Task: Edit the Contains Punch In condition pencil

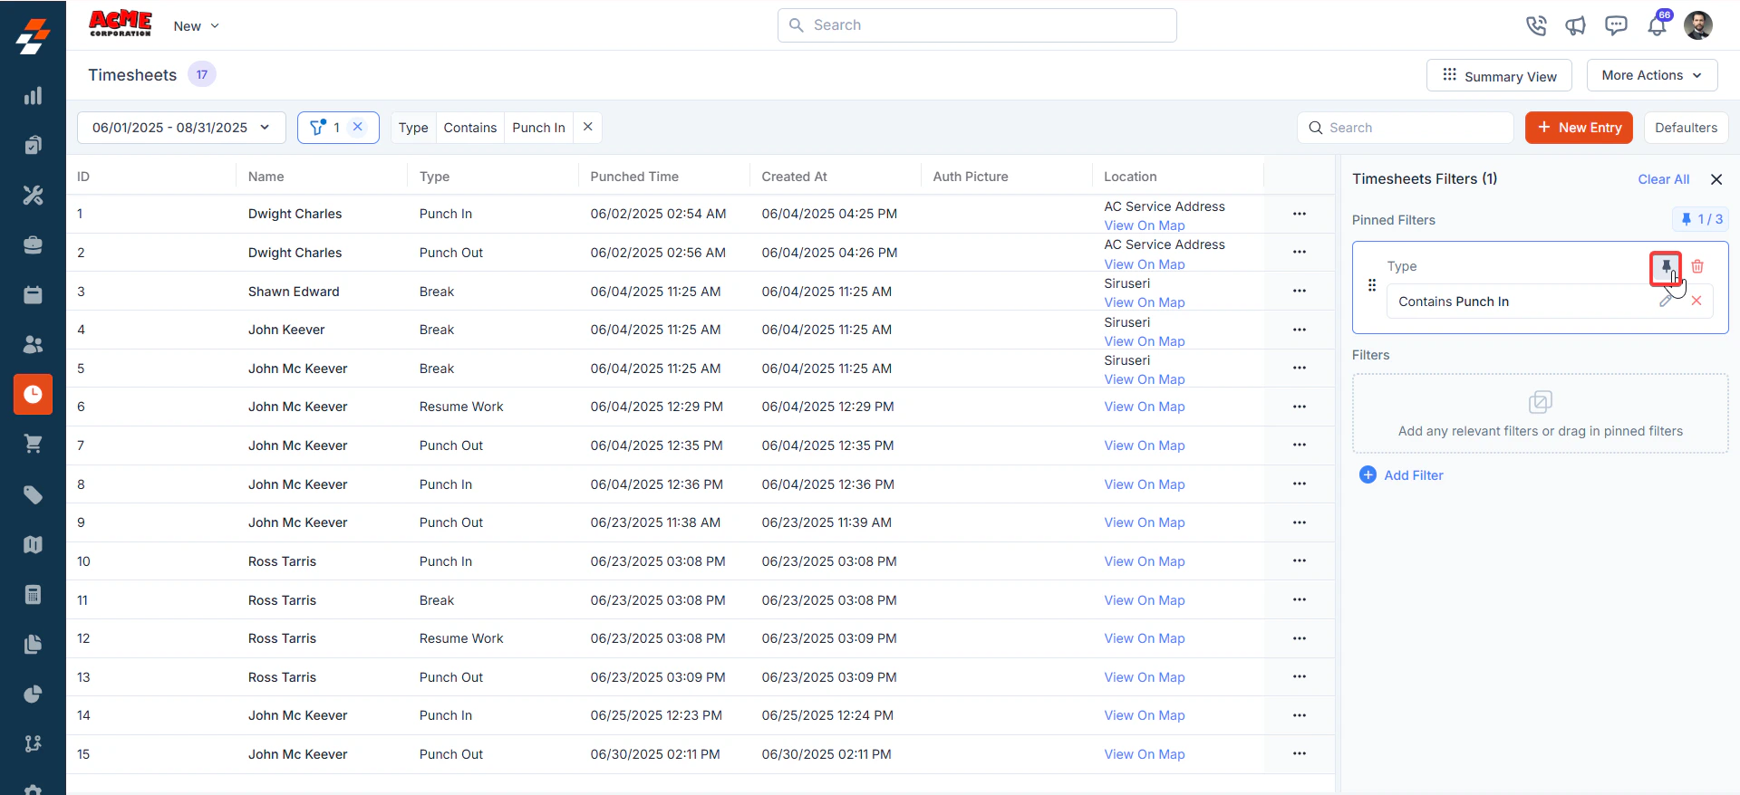Action: (x=1666, y=301)
